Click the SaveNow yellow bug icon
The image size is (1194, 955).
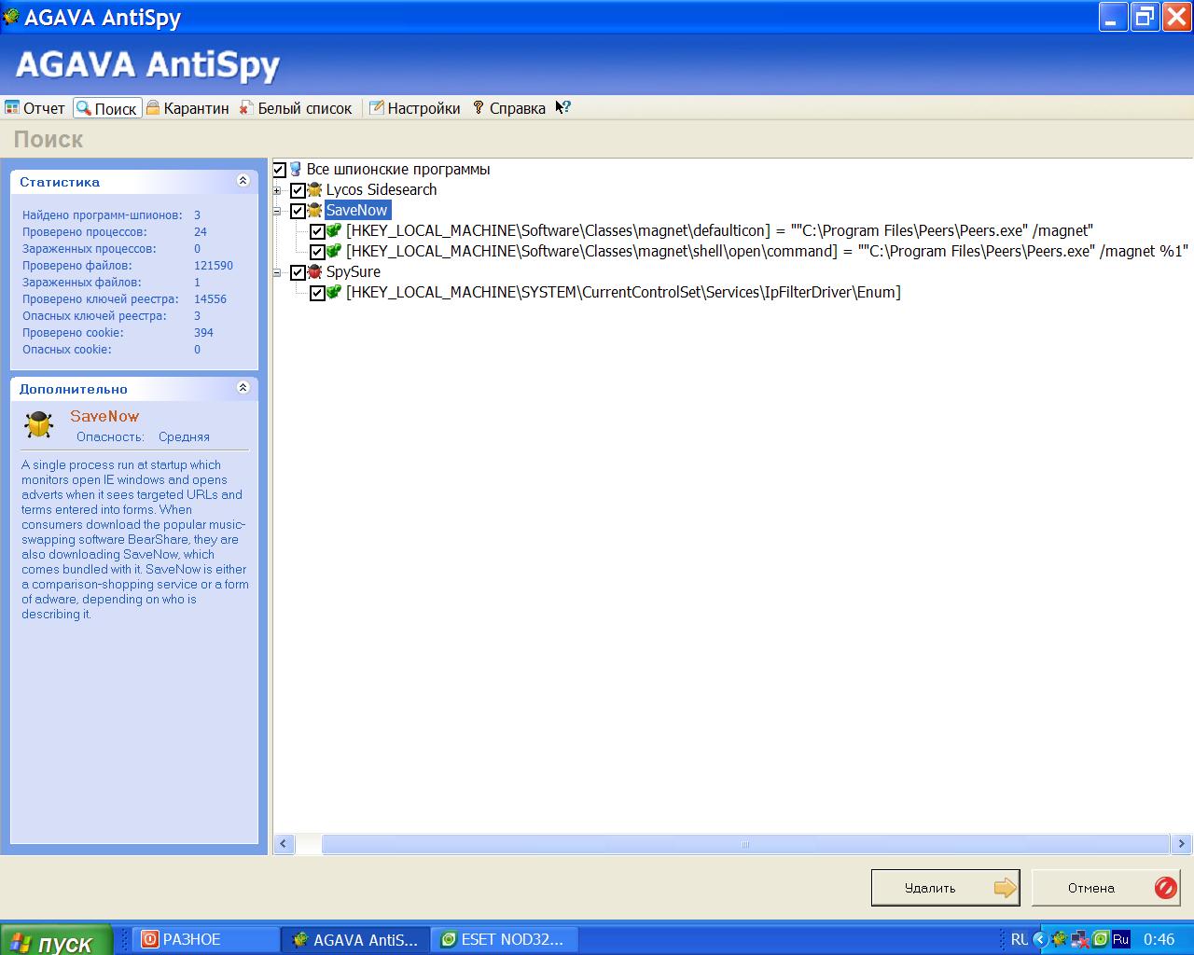(x=314, y=211)
